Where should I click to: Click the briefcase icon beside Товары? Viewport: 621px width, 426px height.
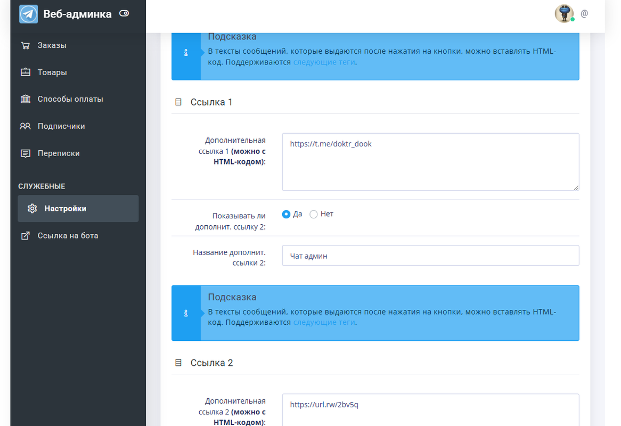pyautogui.click(x=26, y=72)
